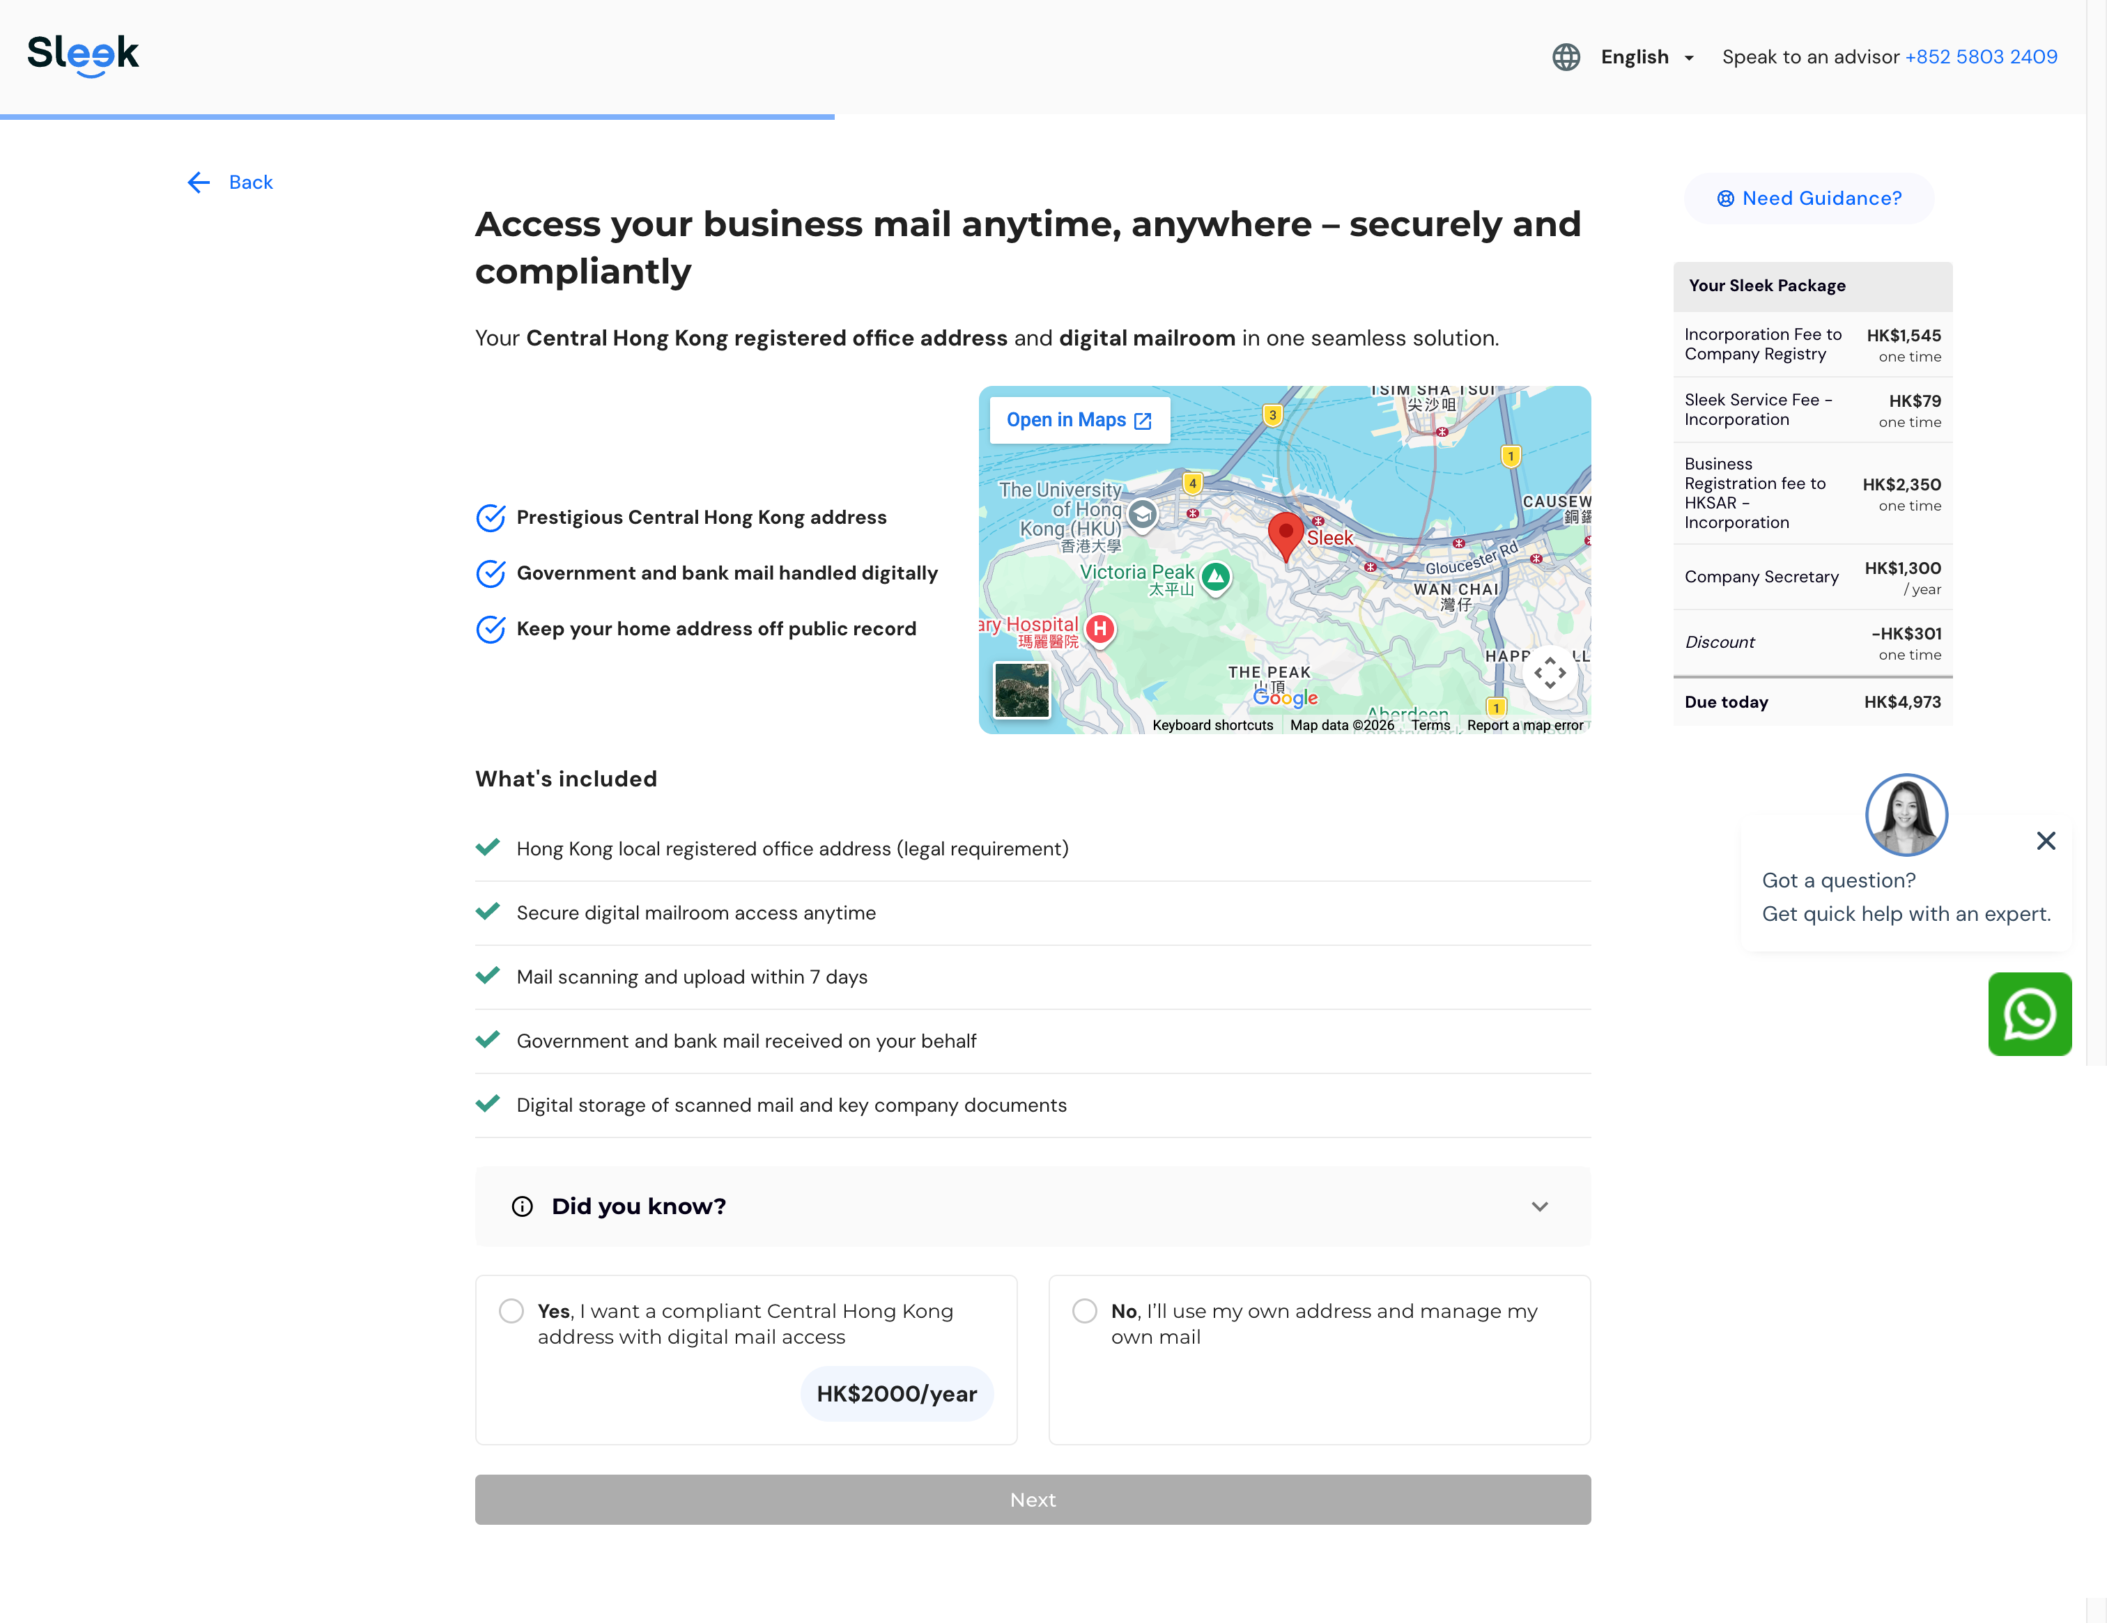Click the Next button
Image resolution: width=2107 pixels, height=1623 pixels.
(x=1033, y=1500)
